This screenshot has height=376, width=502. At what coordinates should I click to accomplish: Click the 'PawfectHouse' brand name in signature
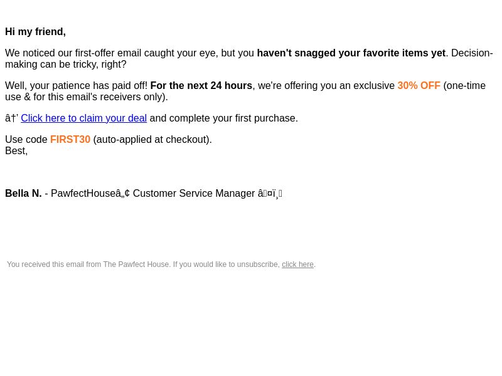pos(83,194)
